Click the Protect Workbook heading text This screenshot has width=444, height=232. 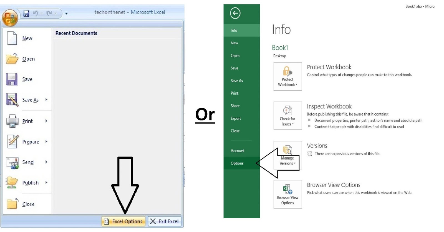click(x=329, y=67)
